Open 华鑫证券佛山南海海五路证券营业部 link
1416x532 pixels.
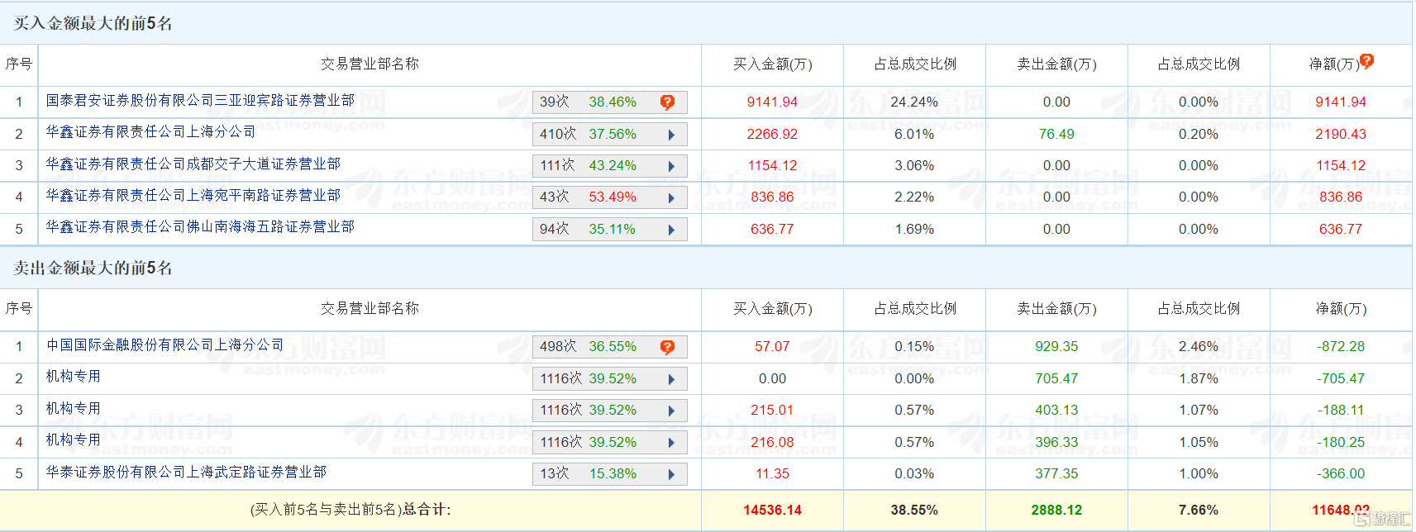(200, 226)
